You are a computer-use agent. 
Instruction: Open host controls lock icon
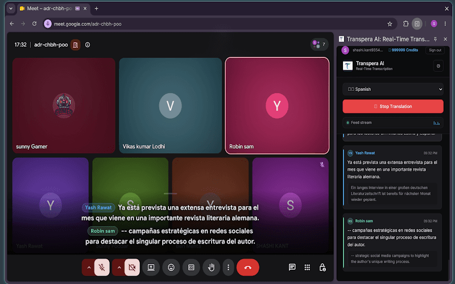click(322, 267)
